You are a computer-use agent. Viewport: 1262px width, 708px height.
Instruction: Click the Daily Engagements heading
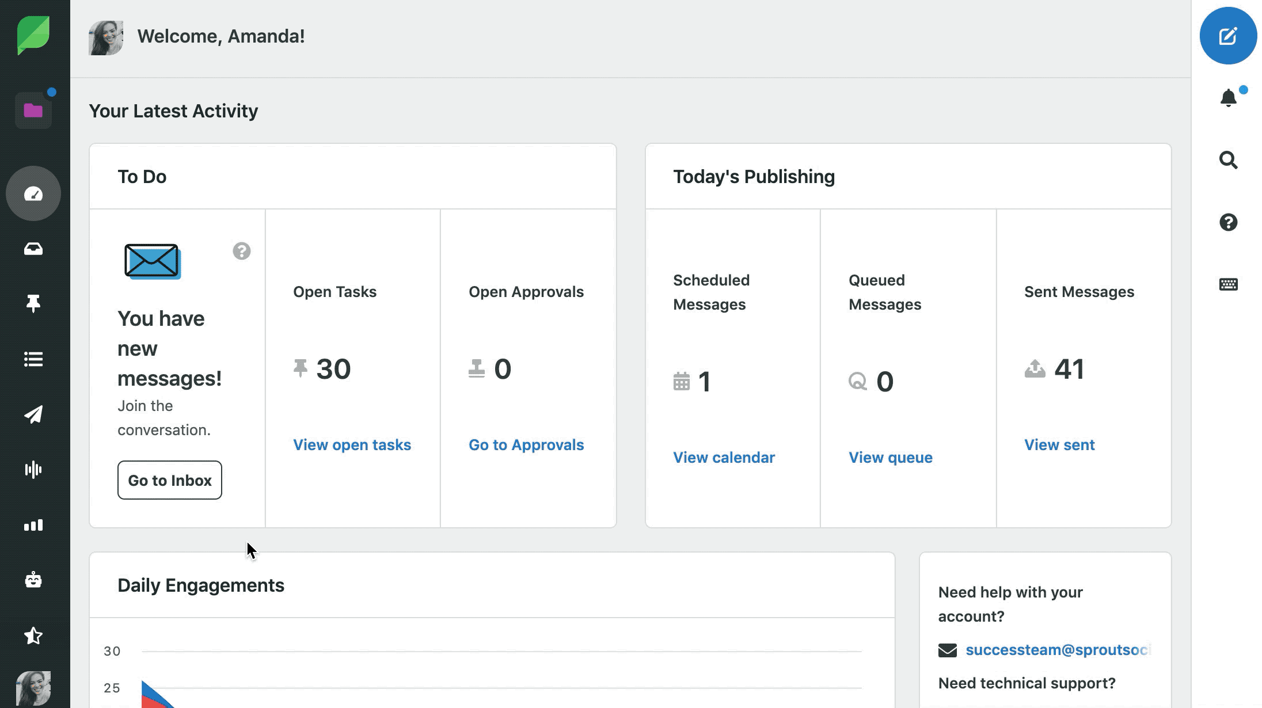coord(201,585)
